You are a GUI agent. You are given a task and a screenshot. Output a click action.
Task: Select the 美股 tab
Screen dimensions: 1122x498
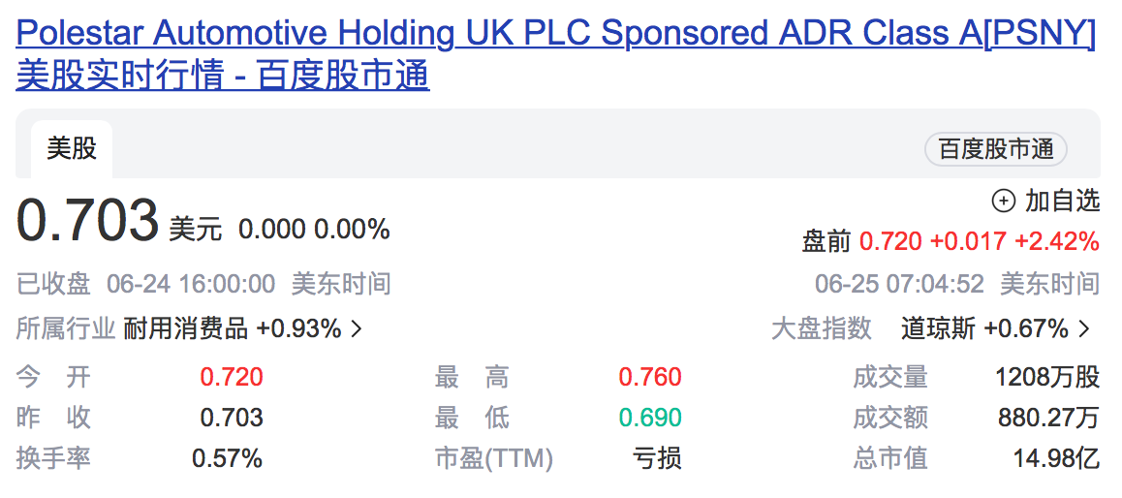[x=72, y=149]
